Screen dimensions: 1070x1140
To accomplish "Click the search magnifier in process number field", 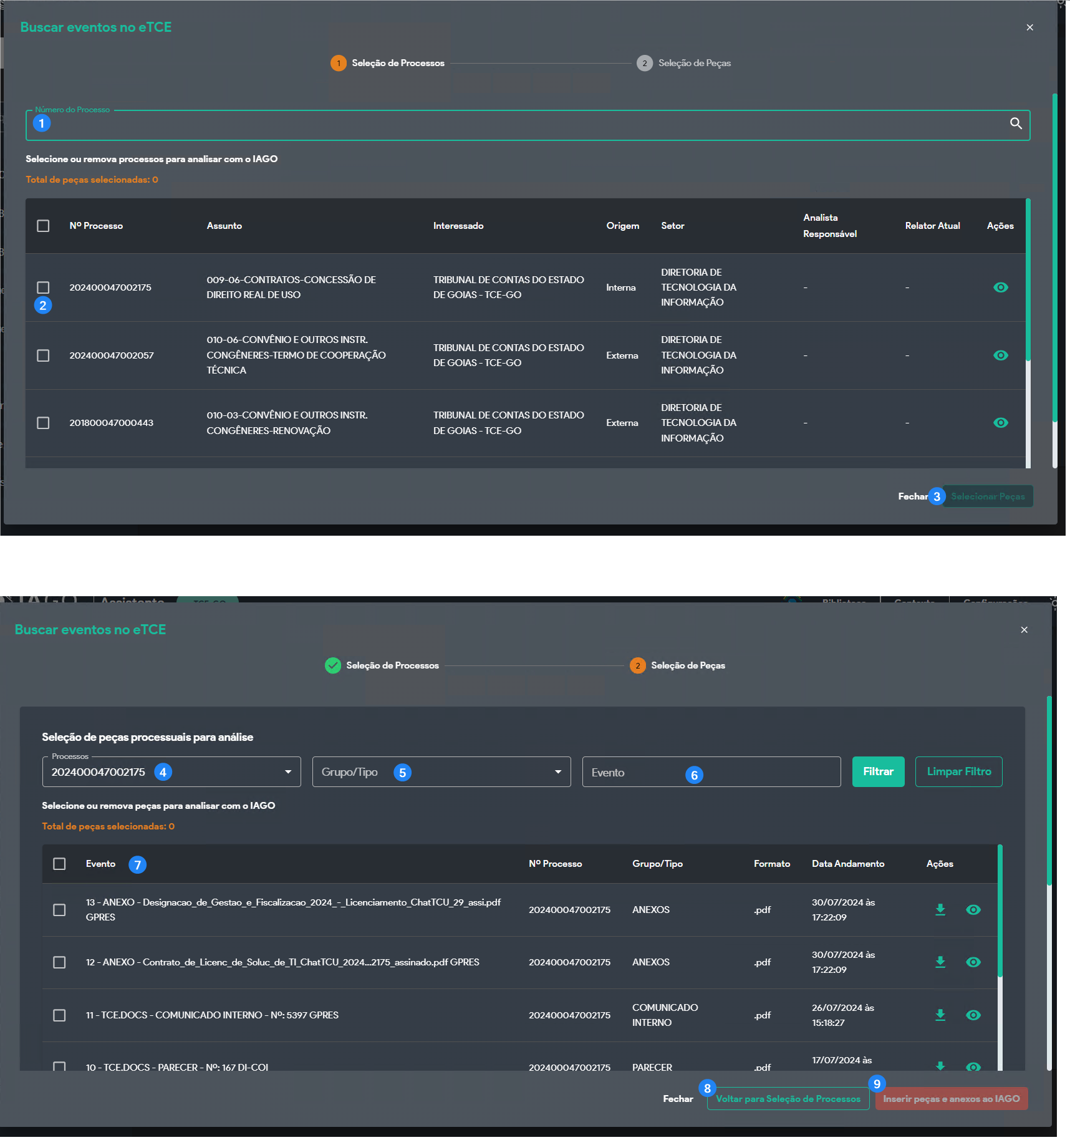I will coord(1015,123).
